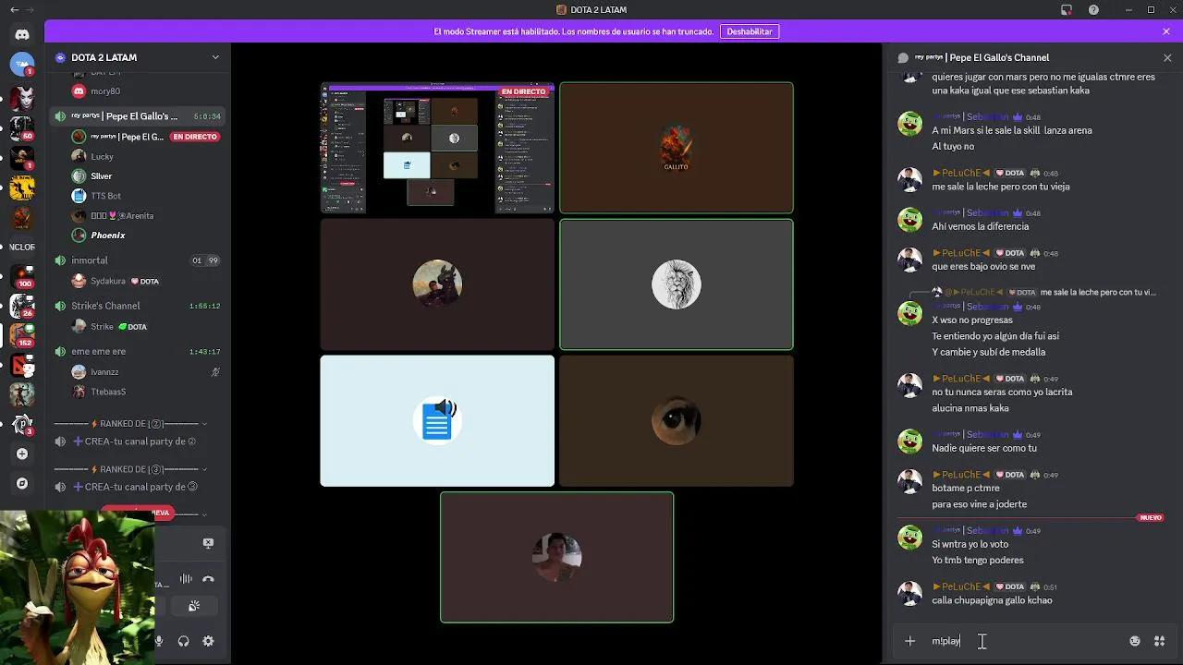Viewport: 1183px width, 665px height.
Task: Stop streaming with the screen X icon
Action: (208, 543)
